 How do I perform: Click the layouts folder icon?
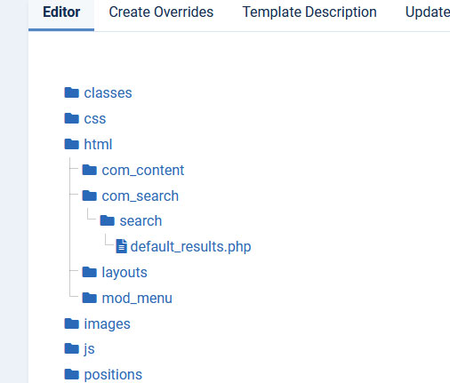[89, 272]
